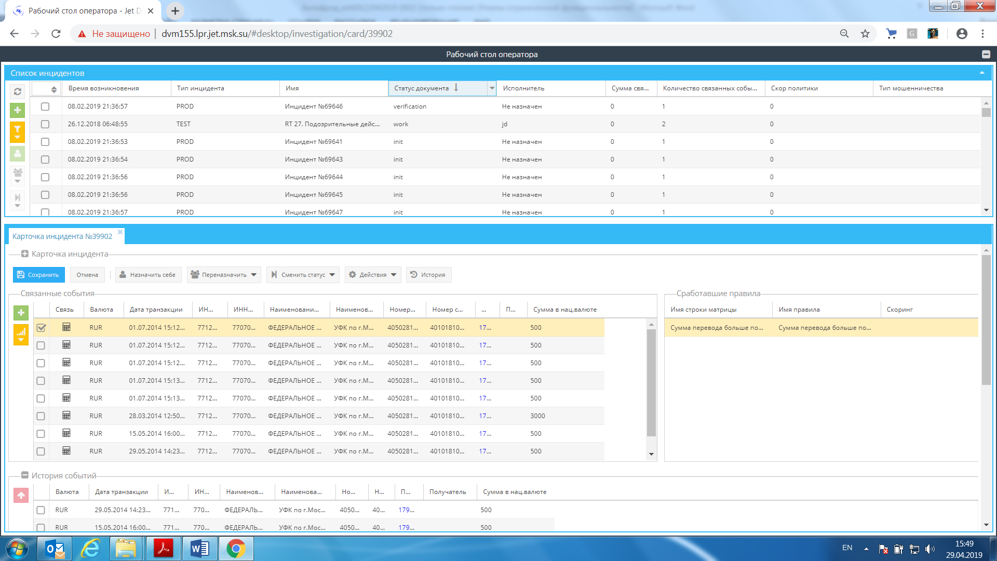The image size is (997, 561).
Task: Click green plus icon in related events
Action: pos(21,312)
